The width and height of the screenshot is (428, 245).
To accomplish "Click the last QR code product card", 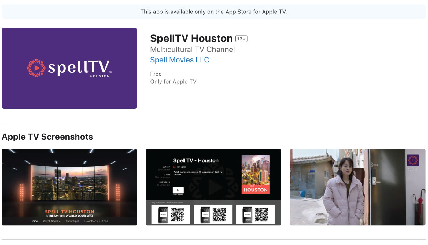I will (x=255, y=214).
